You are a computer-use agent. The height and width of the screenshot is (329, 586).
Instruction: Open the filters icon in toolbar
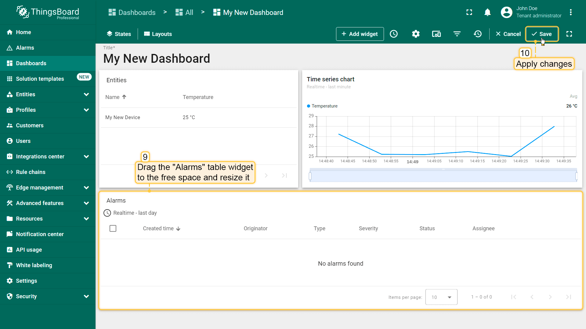coord(457,34)
